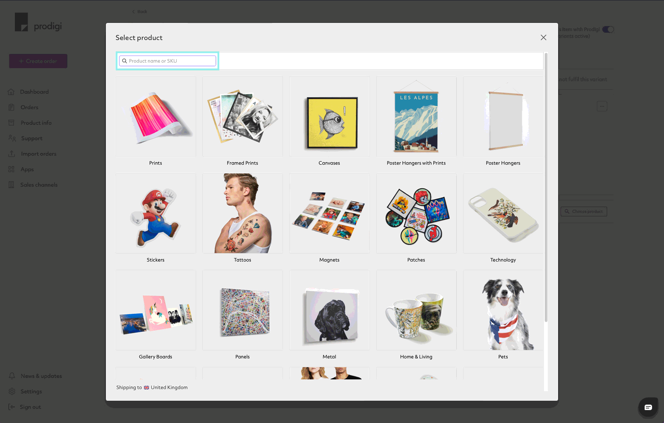Open the Canvases product category
This screenshot has width=664, height=423.
[329, 121]
